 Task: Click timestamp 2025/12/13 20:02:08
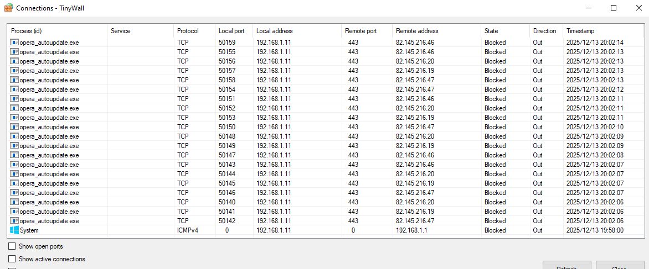click(x=595, y=155)
